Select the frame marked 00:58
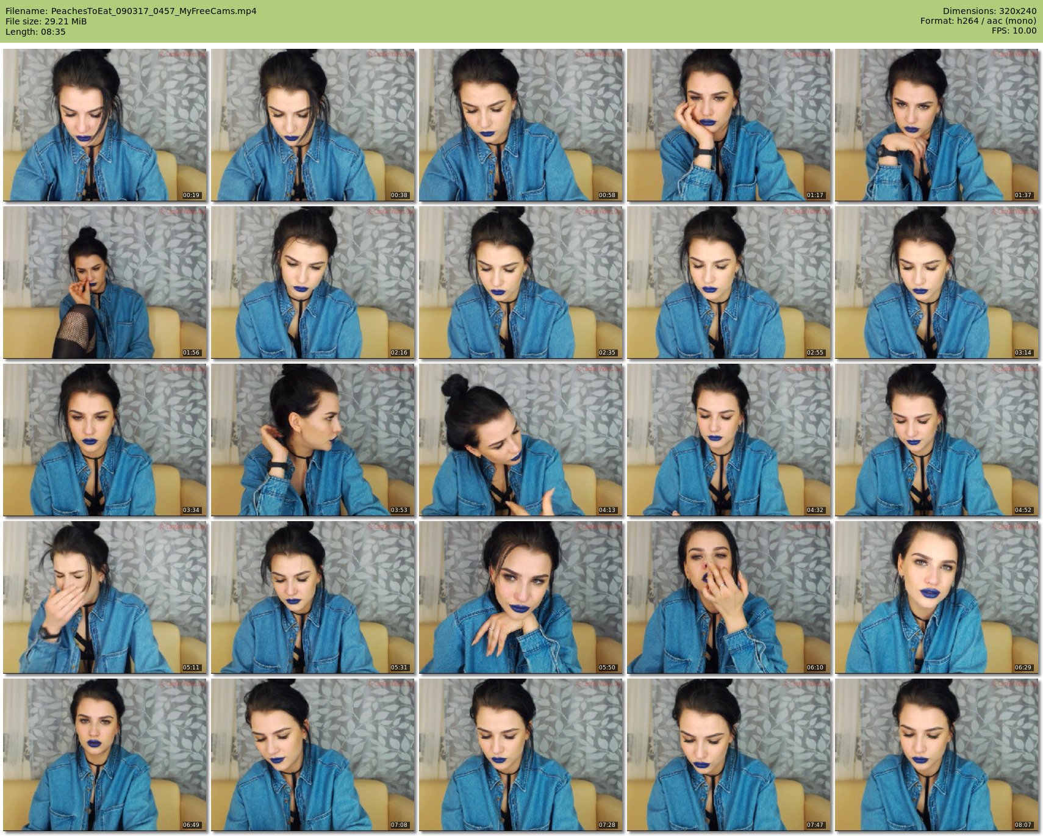 520,125
